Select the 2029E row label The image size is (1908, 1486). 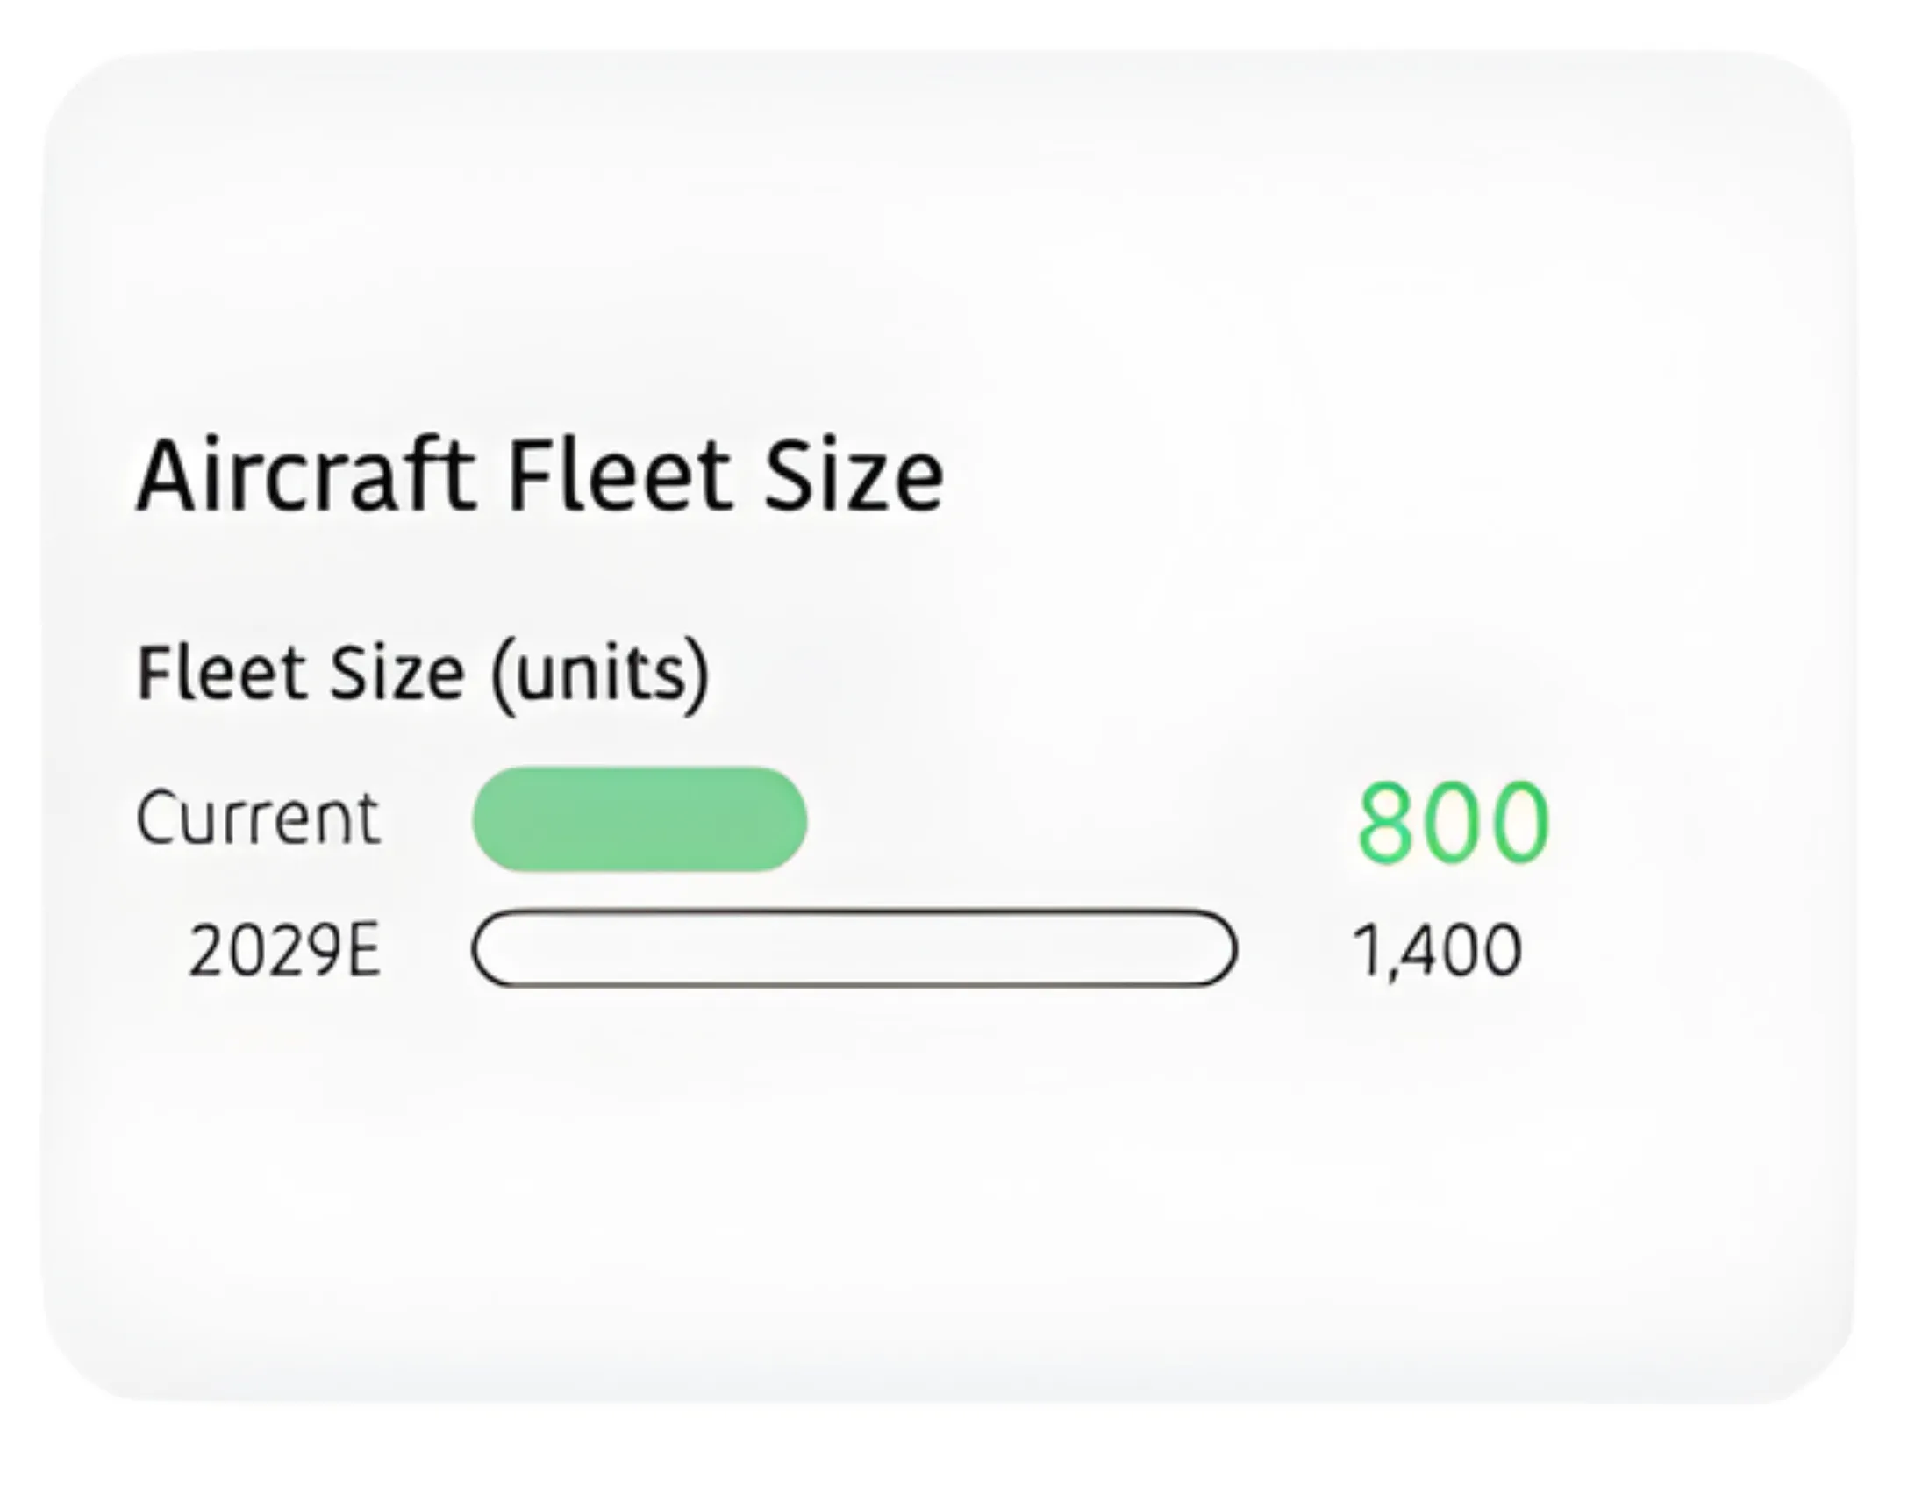point(284,951)
